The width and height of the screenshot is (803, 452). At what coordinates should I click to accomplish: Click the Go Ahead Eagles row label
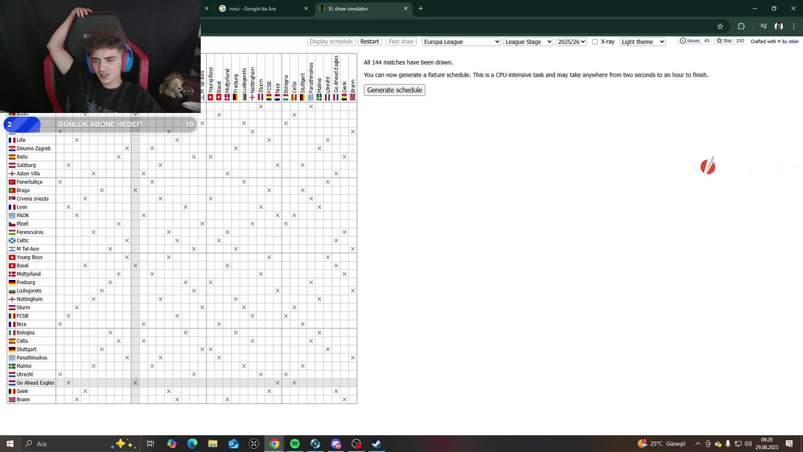pos(35,383)
